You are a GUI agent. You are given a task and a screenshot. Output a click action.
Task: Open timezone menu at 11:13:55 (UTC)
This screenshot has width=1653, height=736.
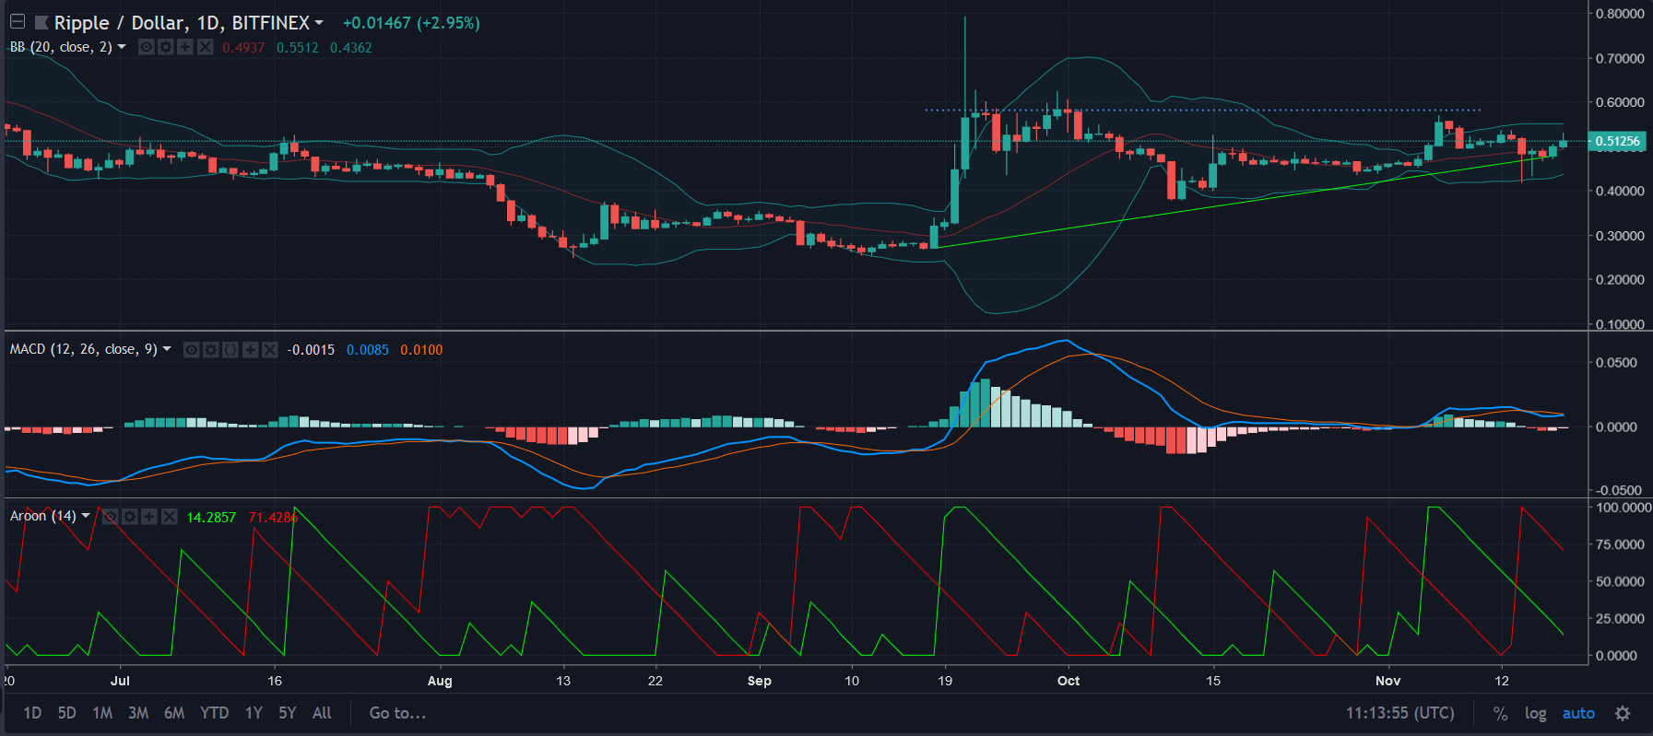point(1399,713)
